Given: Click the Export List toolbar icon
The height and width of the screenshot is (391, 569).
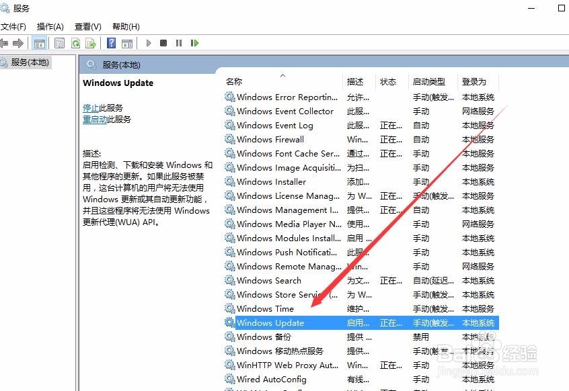Looking at the screenshot, I should point(90,44).
